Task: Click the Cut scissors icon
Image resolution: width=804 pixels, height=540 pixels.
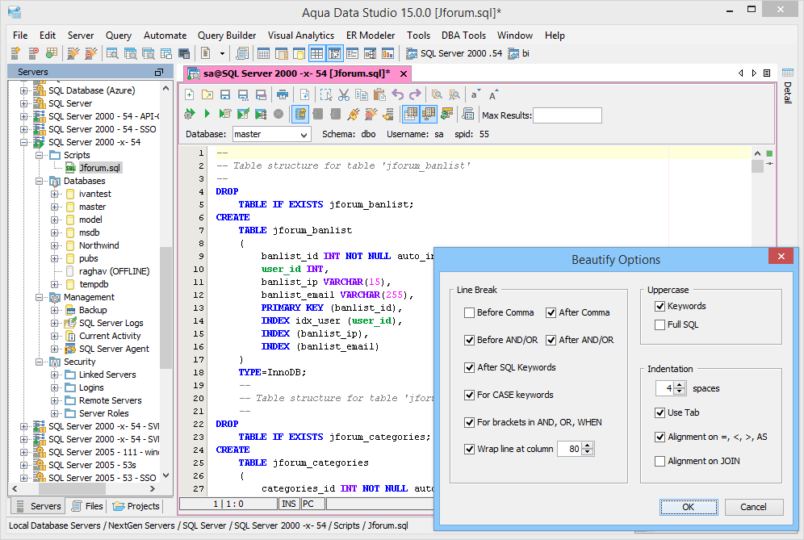Action: [344, 95]
